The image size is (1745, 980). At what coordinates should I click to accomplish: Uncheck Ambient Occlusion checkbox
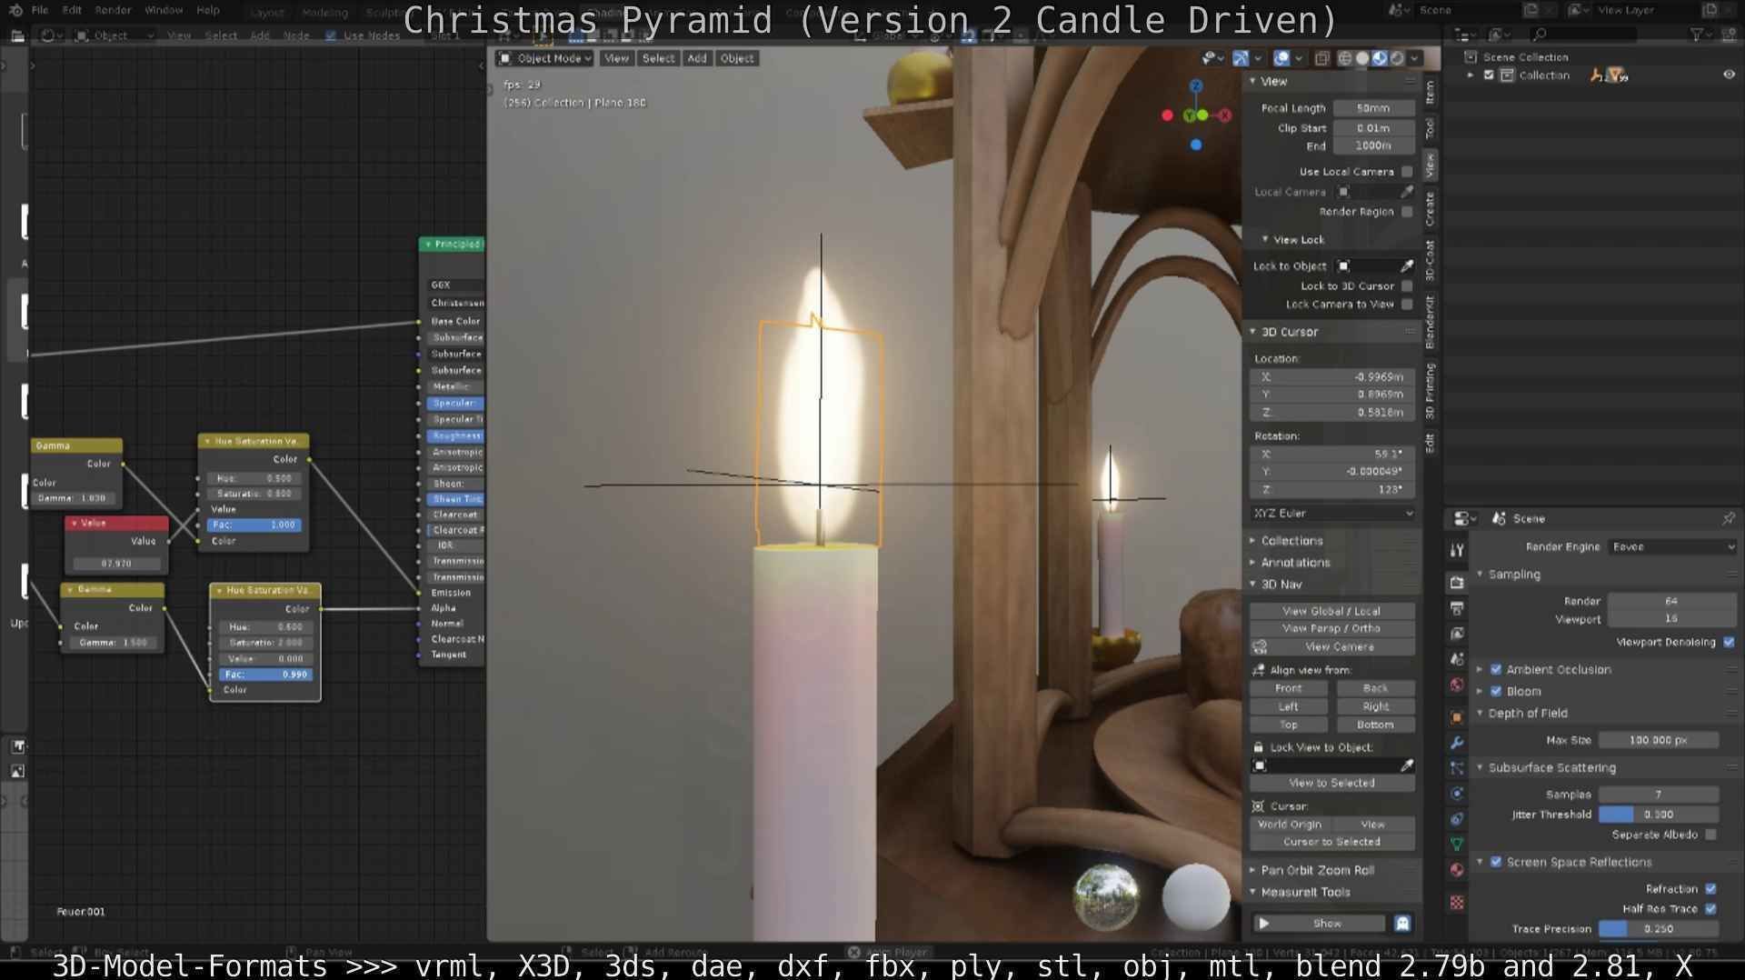pos(1496,669)
